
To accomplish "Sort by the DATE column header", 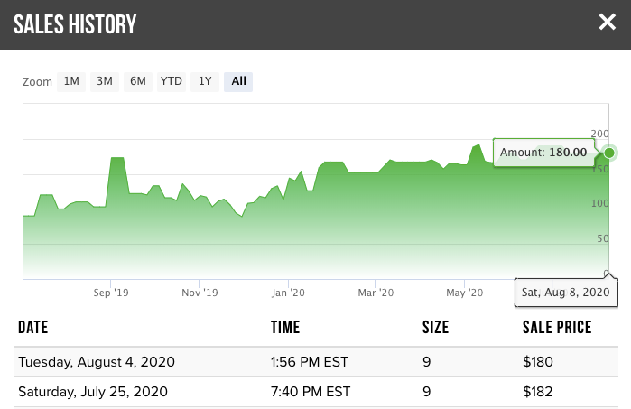I will click(x=33, y=328).
